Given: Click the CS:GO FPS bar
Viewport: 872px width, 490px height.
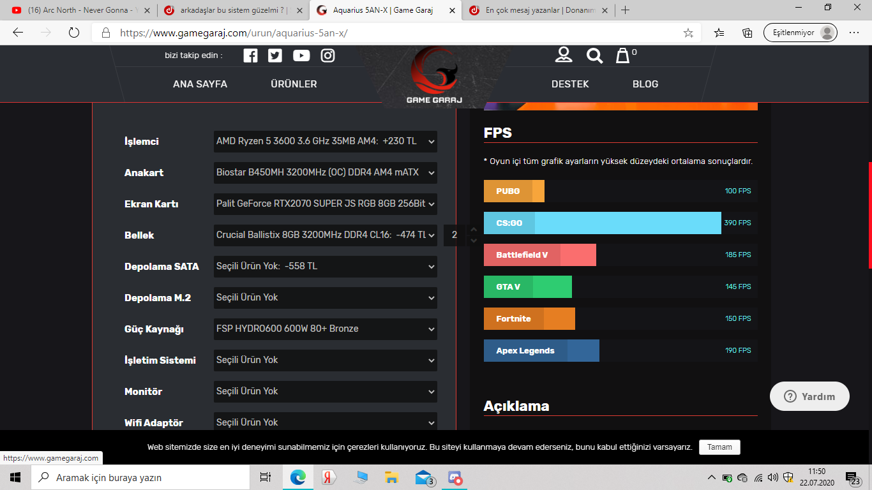Looking at the screenshot, I should click(603, 223).
